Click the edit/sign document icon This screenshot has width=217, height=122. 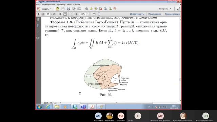point(74,9)
